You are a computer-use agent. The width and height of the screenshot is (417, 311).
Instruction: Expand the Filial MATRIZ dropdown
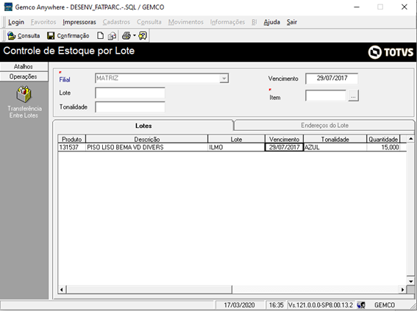tap(224, 79)
